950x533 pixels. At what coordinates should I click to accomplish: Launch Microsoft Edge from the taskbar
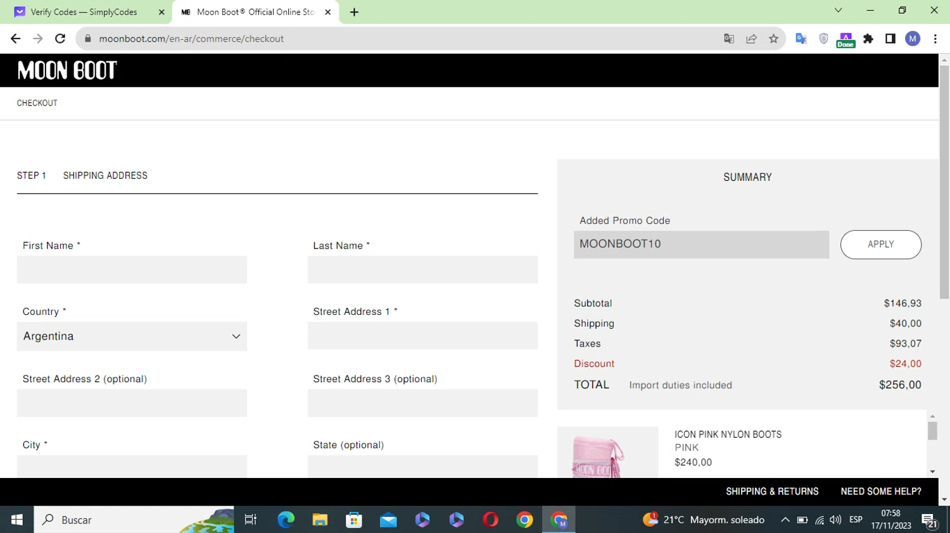[x=286, y=520]
